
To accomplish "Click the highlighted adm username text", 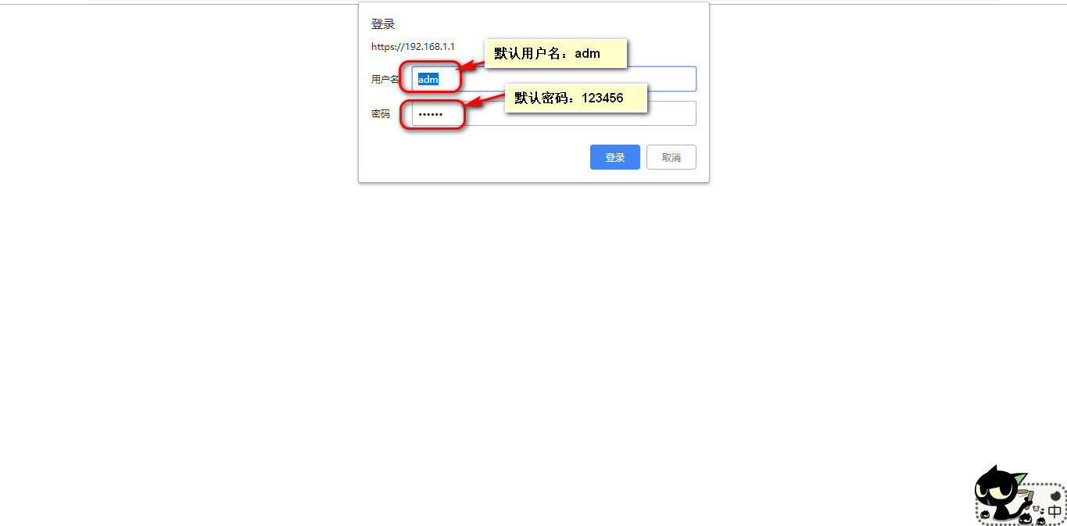I will (428, 79).
